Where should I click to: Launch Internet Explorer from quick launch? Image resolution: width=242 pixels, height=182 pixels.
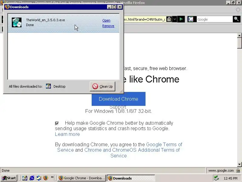32,178
